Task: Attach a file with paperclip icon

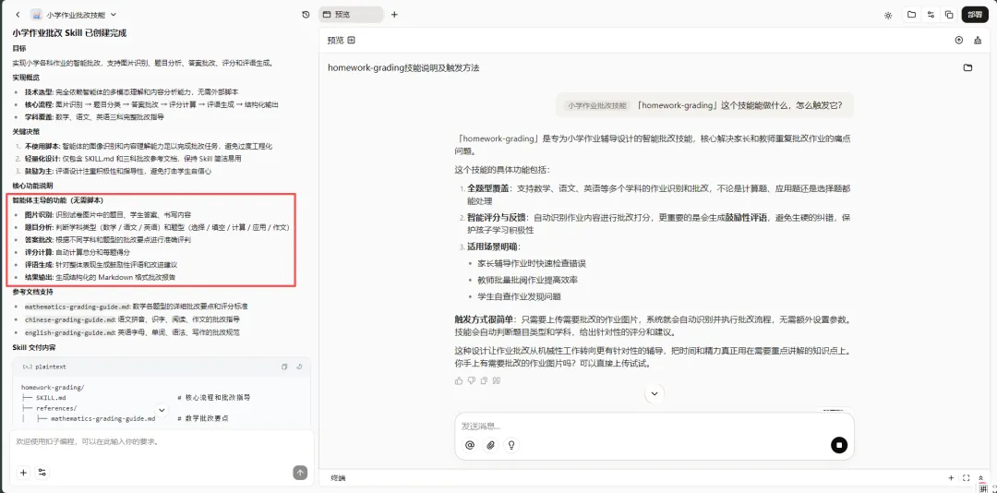Action: (490, 445)
